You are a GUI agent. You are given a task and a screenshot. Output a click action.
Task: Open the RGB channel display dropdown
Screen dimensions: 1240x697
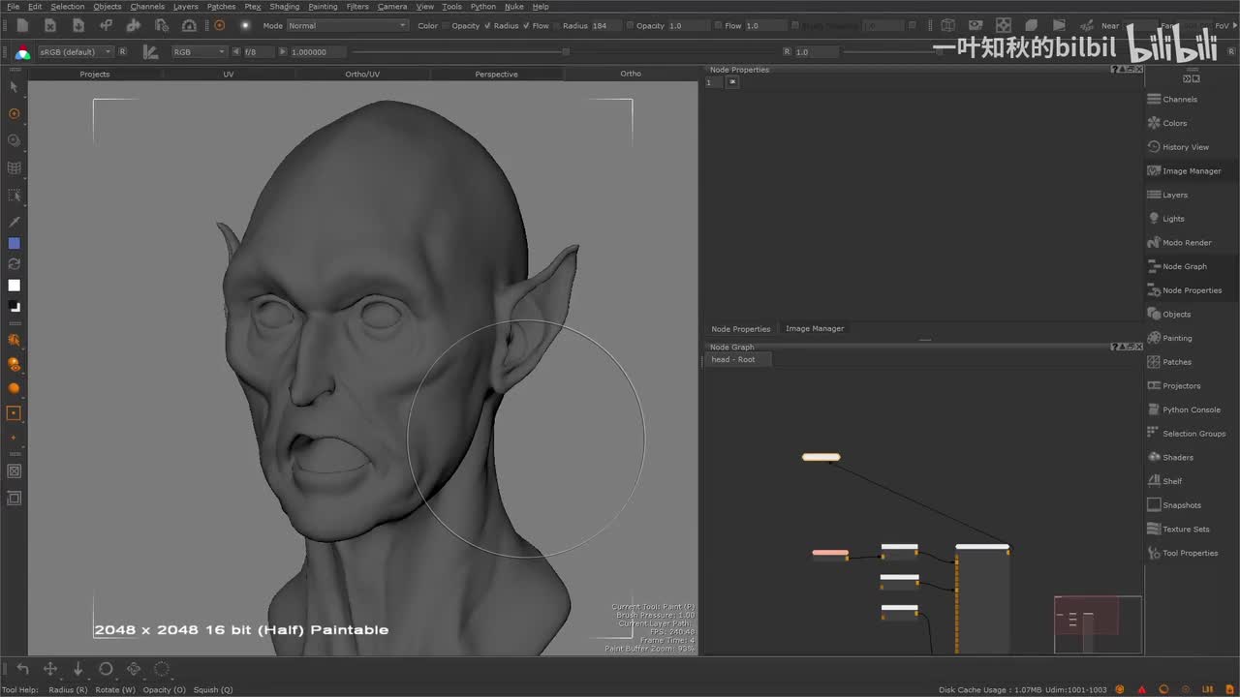(199, 51)
